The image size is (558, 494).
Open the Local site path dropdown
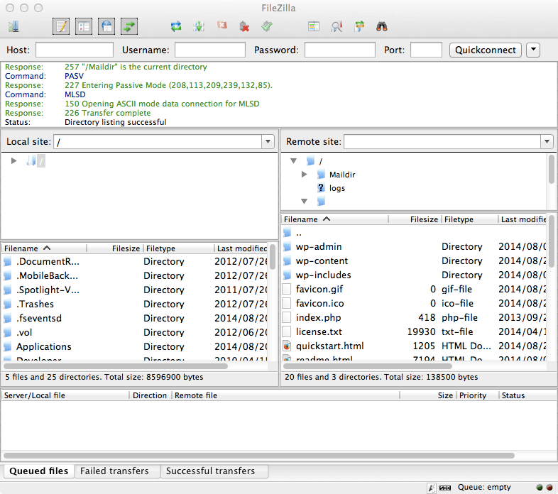click(268, 142)
